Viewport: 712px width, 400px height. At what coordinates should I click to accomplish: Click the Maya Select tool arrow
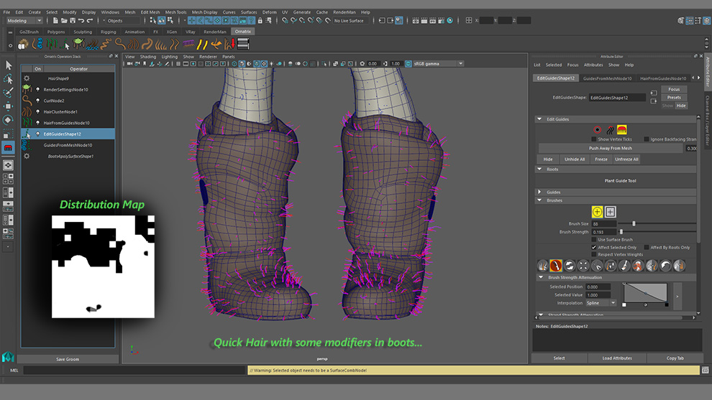[x=9, y=65]
